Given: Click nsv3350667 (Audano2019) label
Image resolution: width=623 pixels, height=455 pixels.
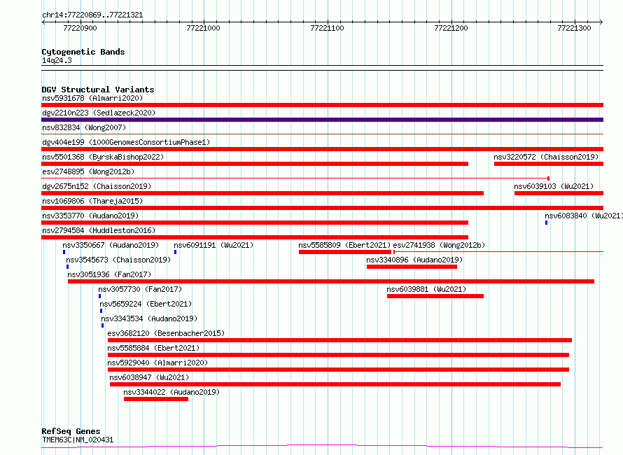Looking at the screenshot, I should (111, 245).
